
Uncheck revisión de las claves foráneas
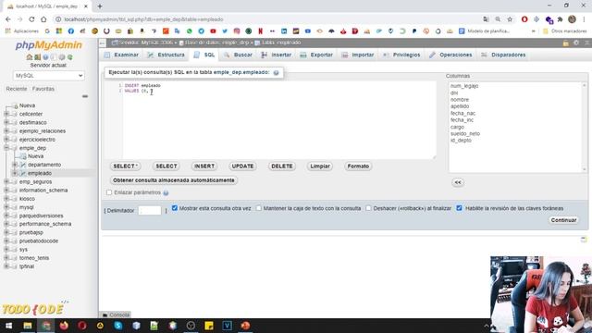[459, 208]
